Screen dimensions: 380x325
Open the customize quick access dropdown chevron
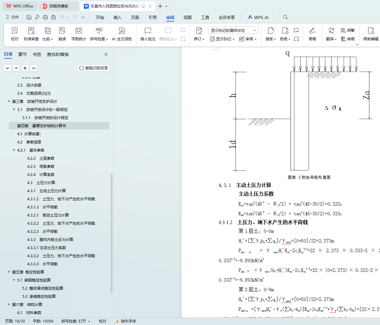(83, 17)
